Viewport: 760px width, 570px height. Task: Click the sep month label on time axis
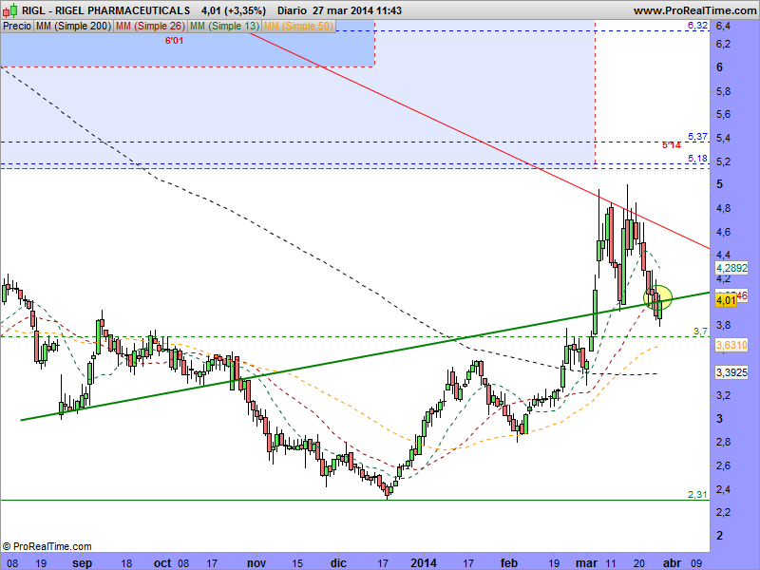pyautogui.click(x=82, y=562)
